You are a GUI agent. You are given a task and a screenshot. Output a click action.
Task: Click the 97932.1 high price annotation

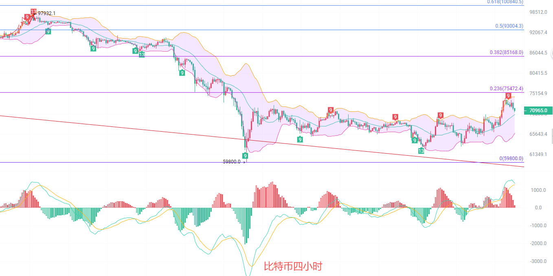pos(46,13)
